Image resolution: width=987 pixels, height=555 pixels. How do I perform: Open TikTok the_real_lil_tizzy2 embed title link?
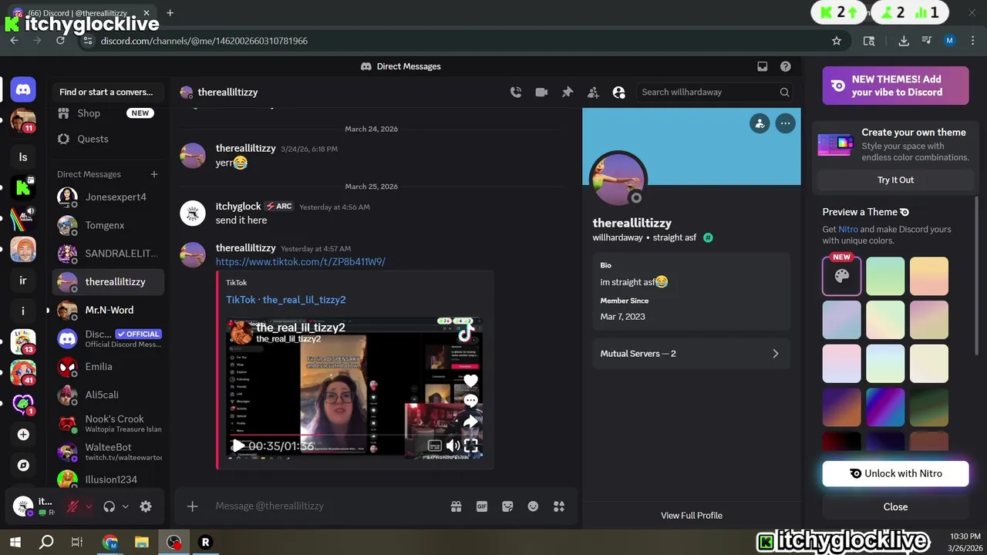coord(285,300)
